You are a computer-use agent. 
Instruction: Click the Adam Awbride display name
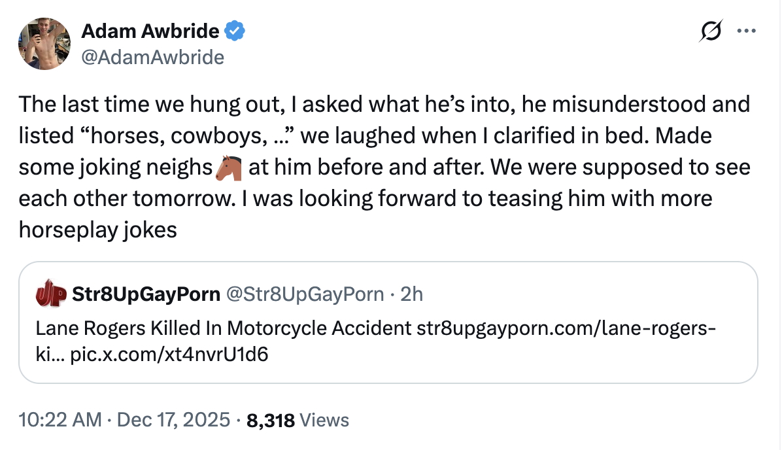[150, 30]
